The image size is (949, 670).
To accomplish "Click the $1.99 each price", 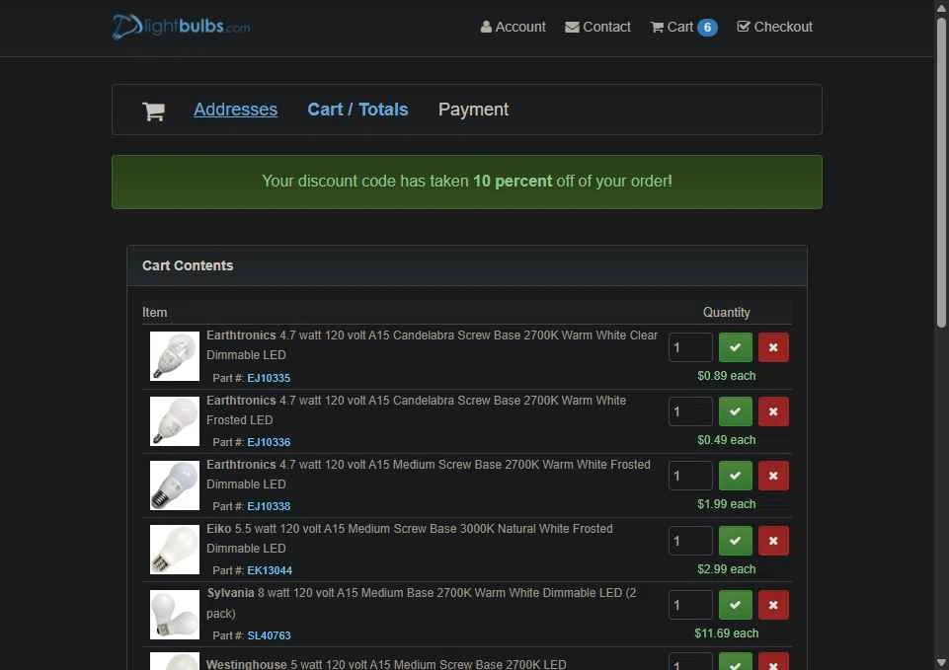I will point(726,503).
